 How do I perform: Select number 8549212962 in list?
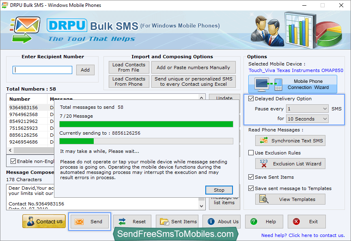pyautogui.click(x=24, y=121)
